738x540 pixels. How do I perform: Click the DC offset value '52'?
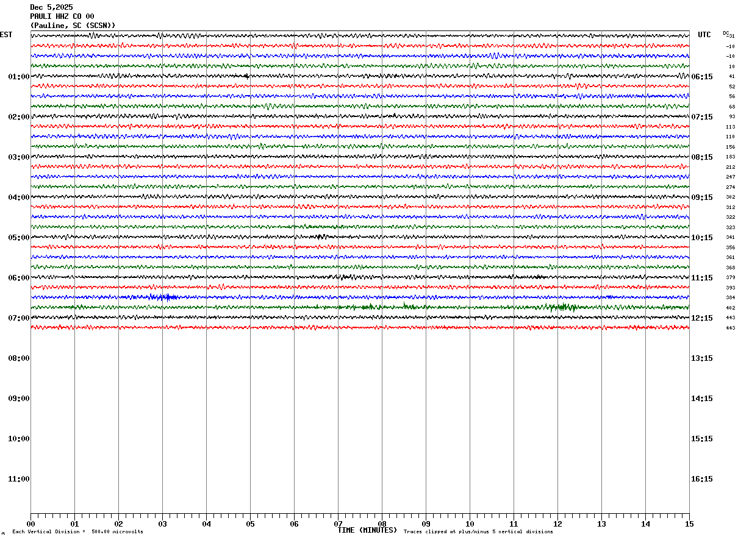(732, 87)
